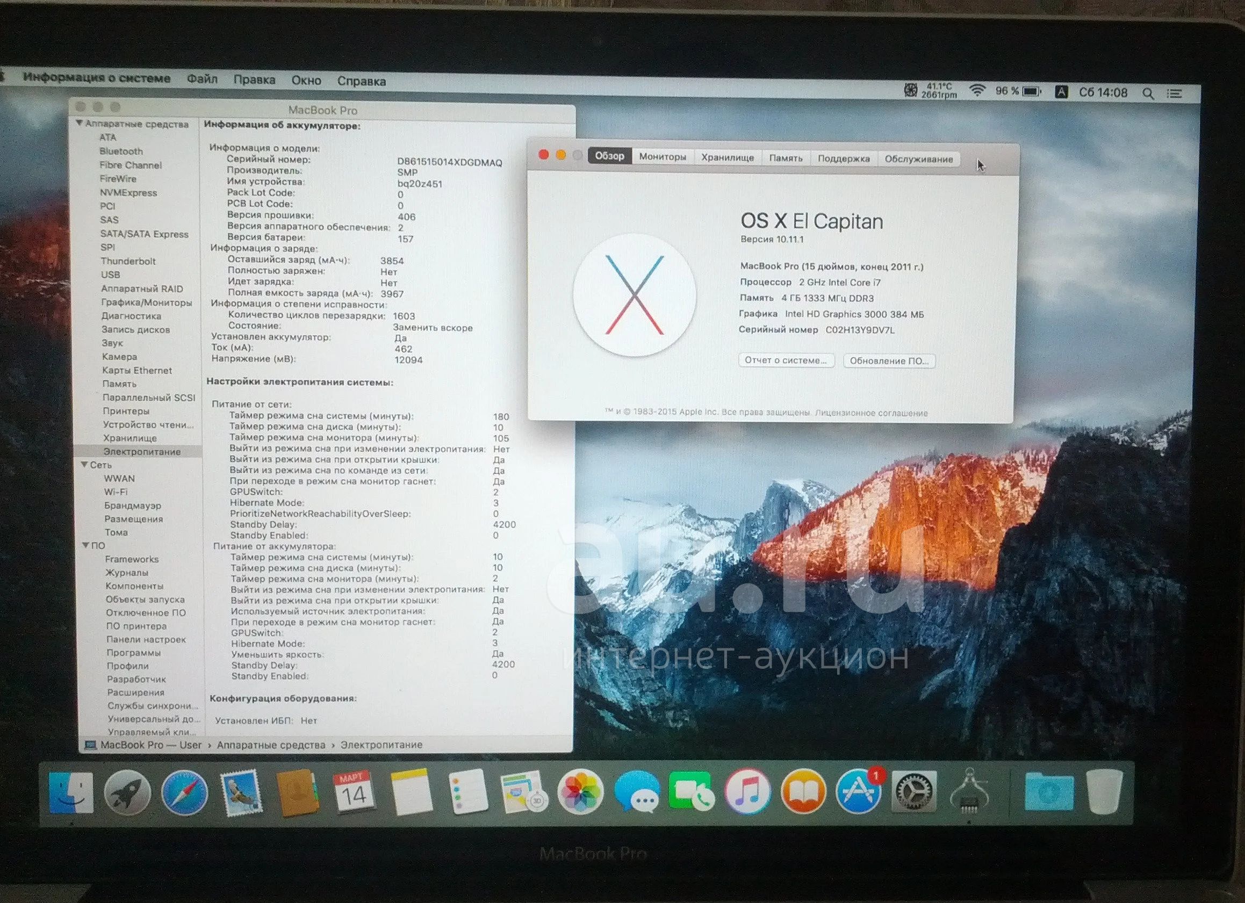Select SATA/SATA Express sidebar item
The width and height of the screenshot is (1245, 903).
(x=144, y=234)
